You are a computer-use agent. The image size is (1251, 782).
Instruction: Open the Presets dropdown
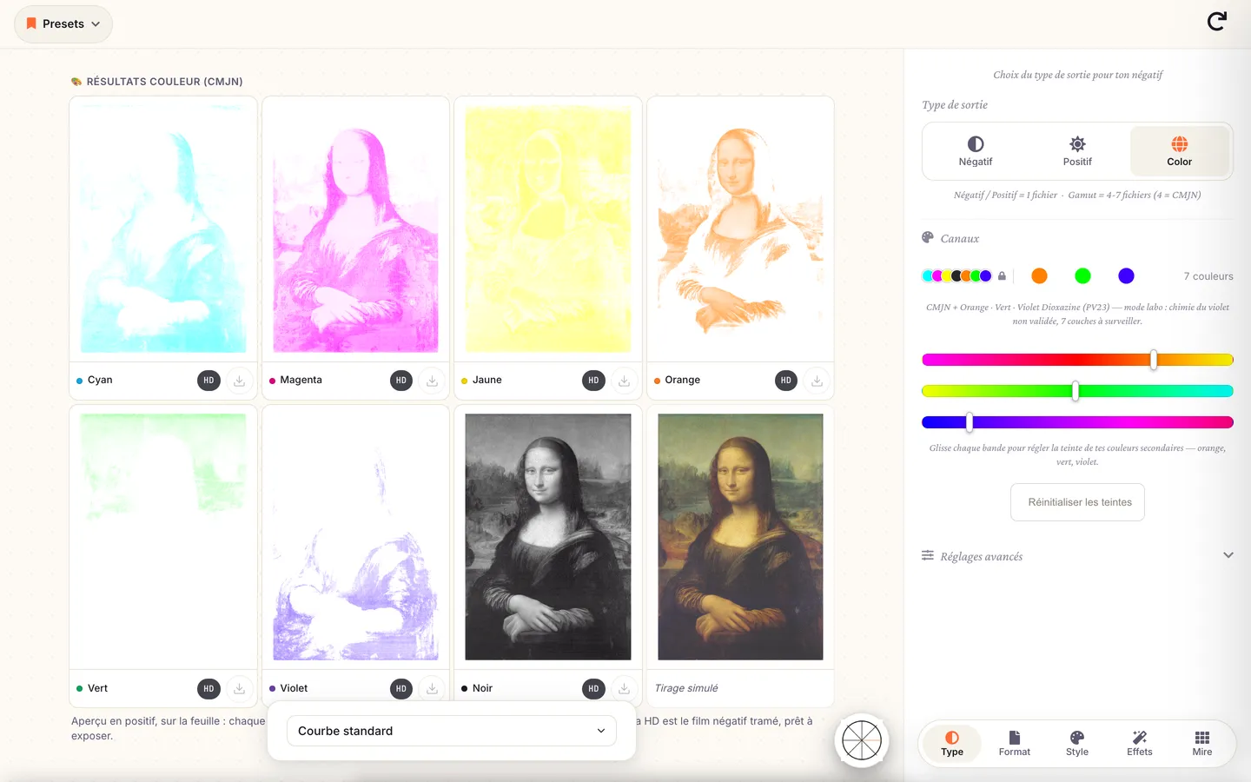[63, 24]
